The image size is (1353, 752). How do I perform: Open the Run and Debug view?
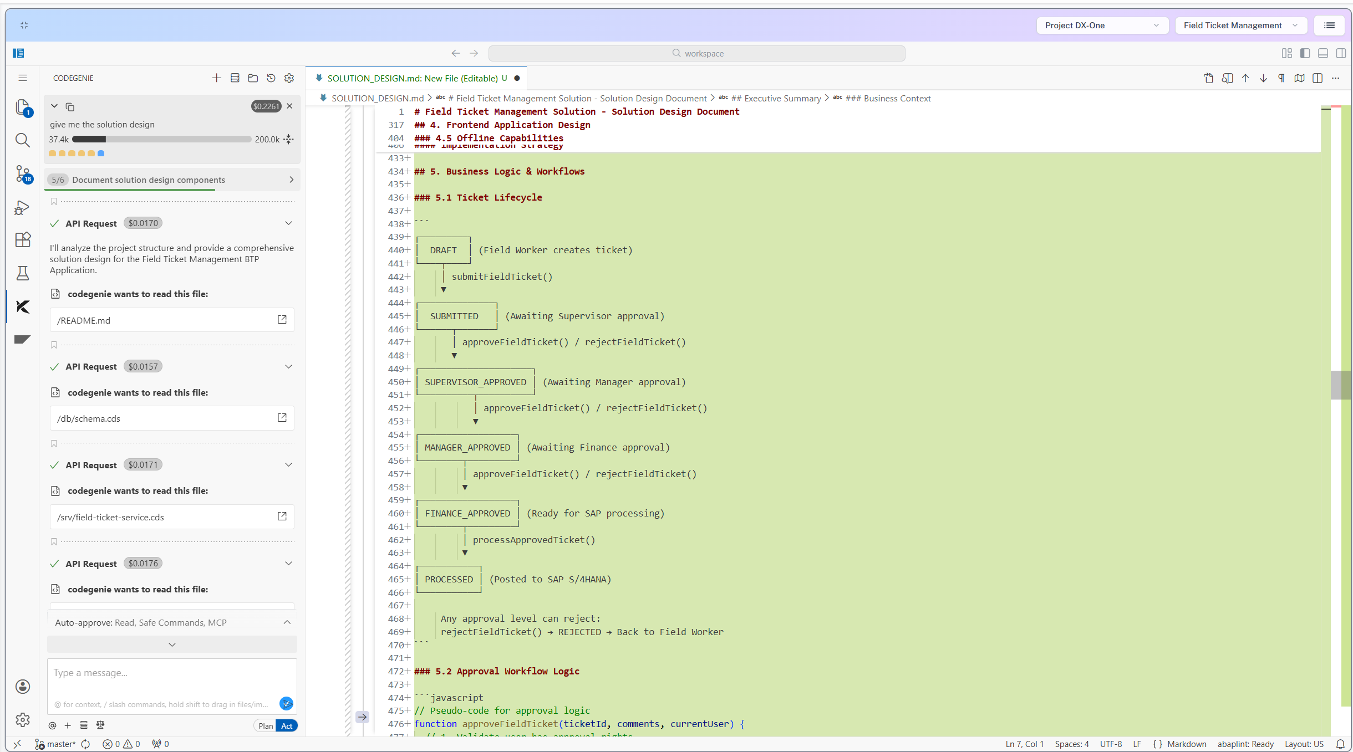[22, 207]
